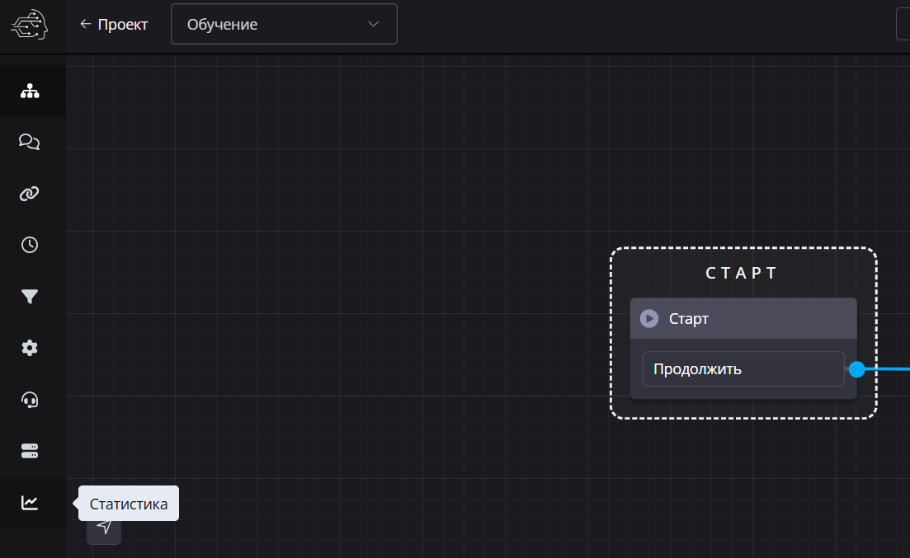Go back using the ← Проект link
The height and width of the screenshot is (558, 910).
[x=114, y=25]
